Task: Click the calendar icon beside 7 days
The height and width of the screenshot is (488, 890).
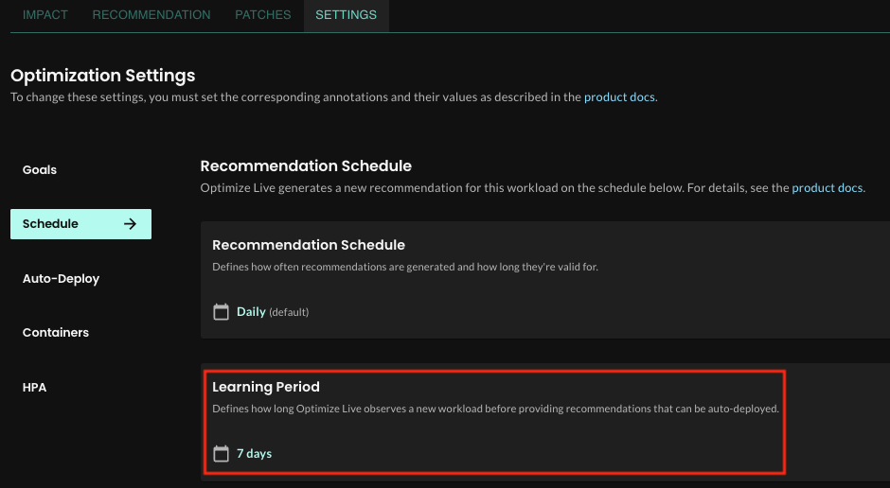Action: (221, 454)
